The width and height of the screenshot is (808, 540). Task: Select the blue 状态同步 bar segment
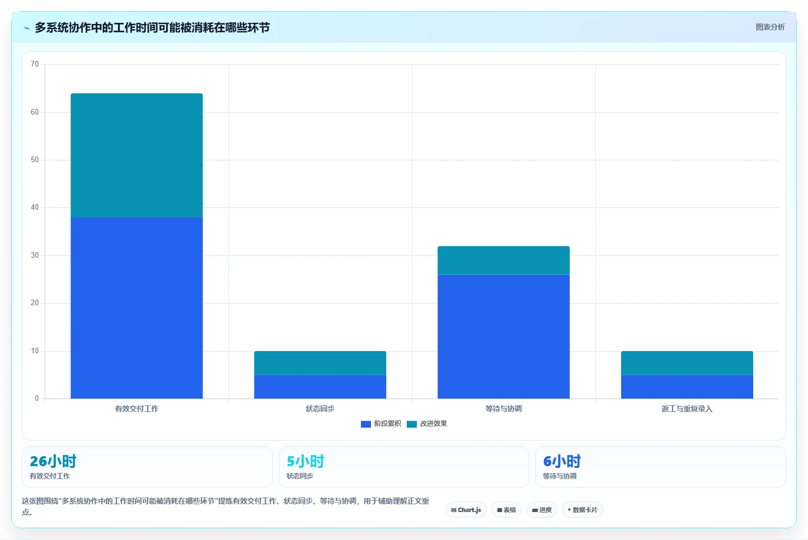click(320, 387)
